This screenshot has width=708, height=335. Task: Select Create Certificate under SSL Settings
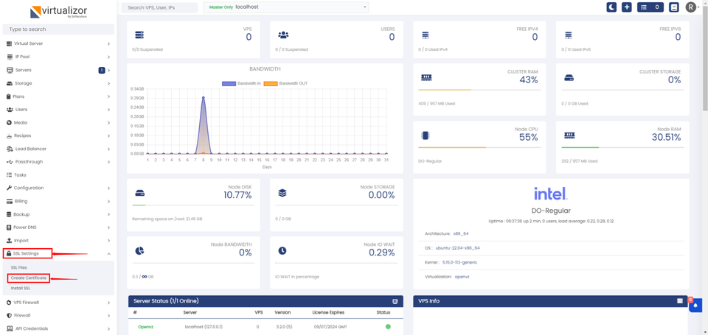point(29,278)
